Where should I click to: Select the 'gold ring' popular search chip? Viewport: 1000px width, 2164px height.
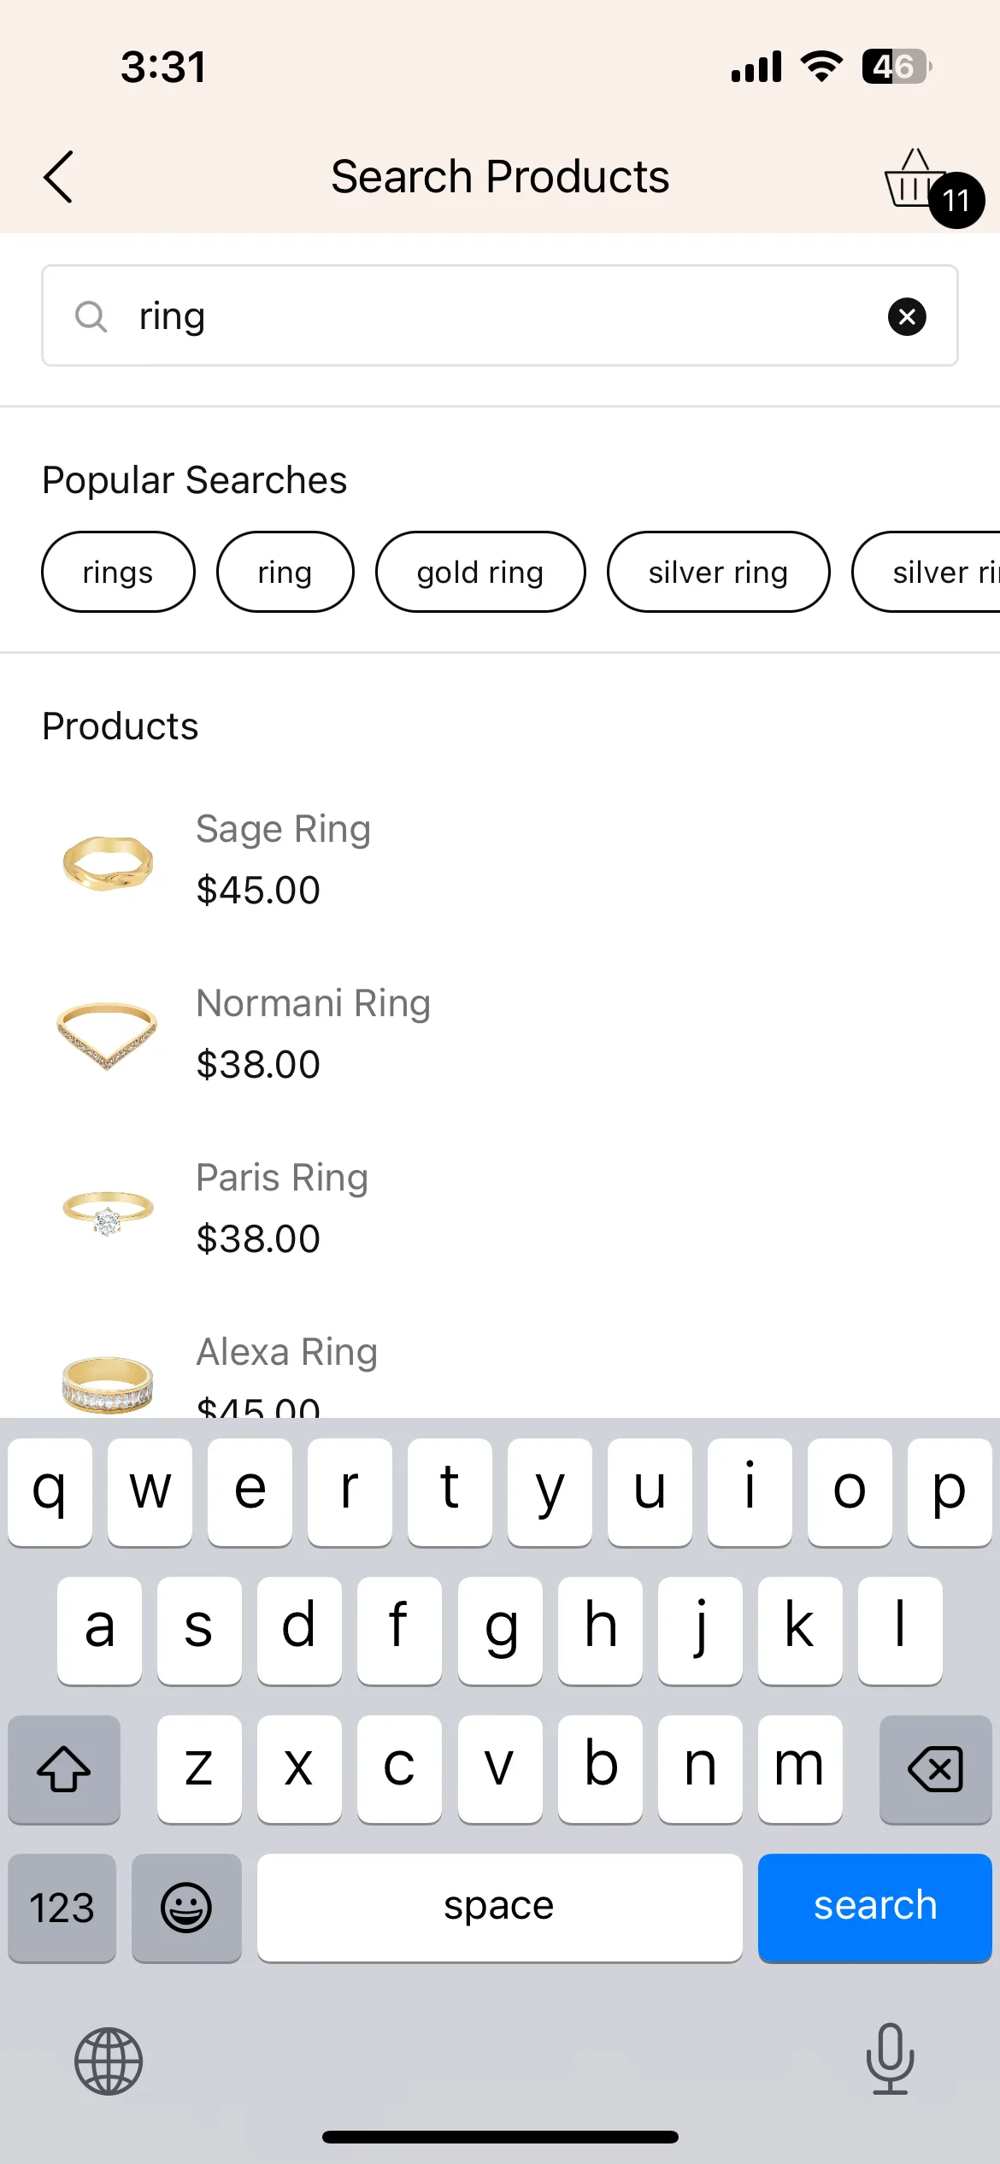[480, 572]
